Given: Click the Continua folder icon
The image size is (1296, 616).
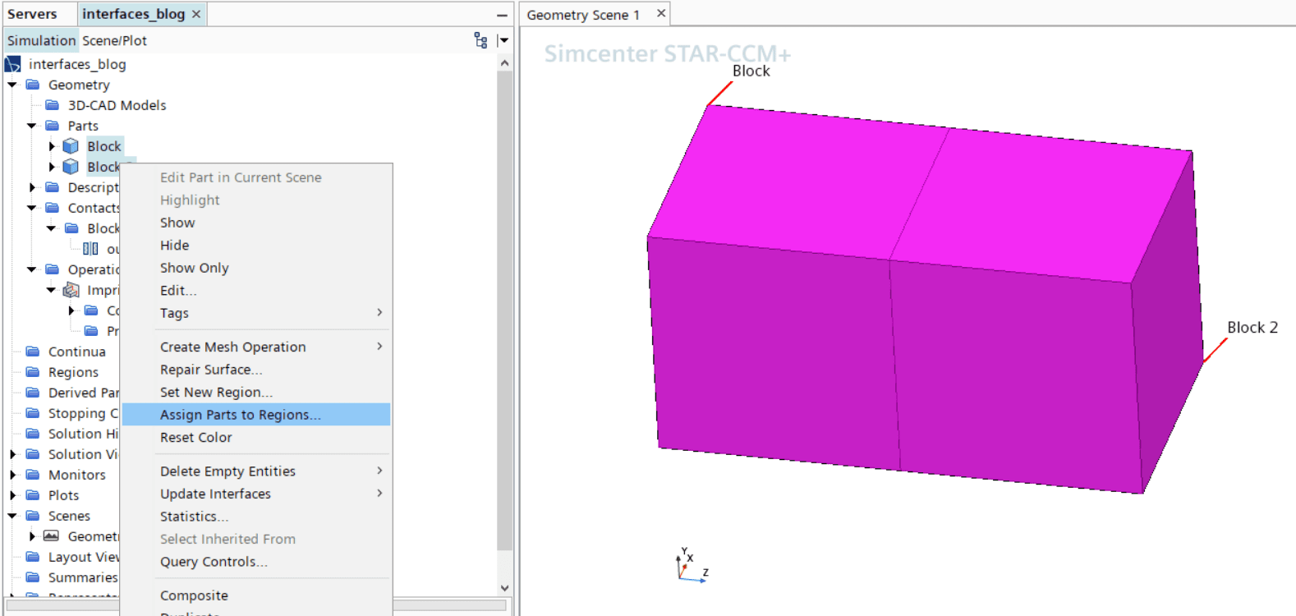Looking at the screenshot, I should [x=33, y=352].
